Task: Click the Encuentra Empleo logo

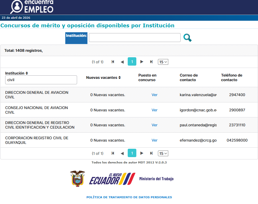Action: click(x=32, y=7)
